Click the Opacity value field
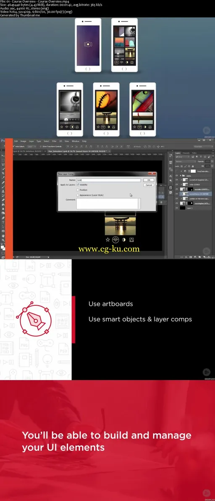Viewport: 215px width, 501px height. pyautogui.click(x=207, y=161)
